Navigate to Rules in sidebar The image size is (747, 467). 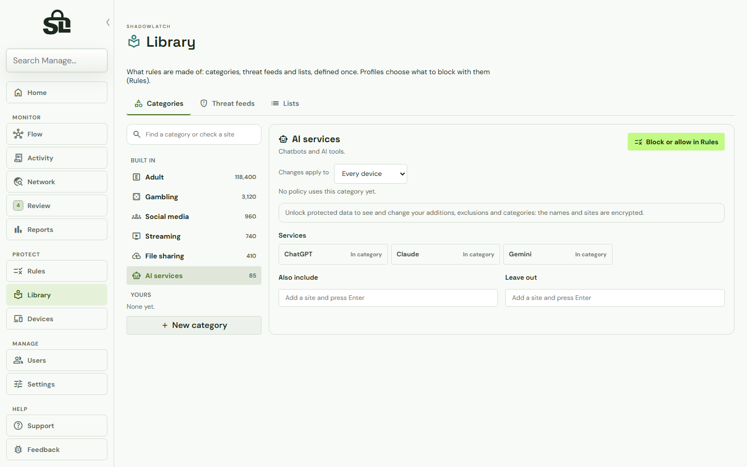click(x=57, y=271)
